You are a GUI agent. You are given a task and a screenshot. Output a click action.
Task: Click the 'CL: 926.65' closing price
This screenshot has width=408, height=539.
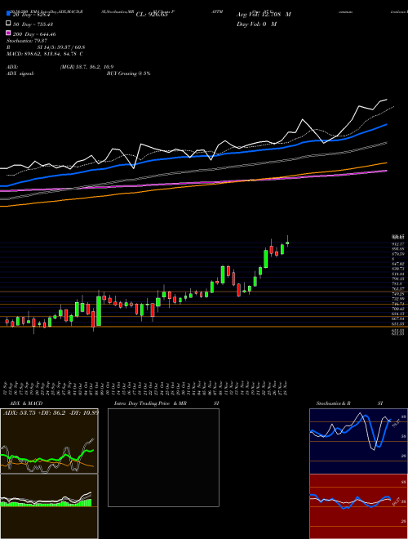click(152, 15)
